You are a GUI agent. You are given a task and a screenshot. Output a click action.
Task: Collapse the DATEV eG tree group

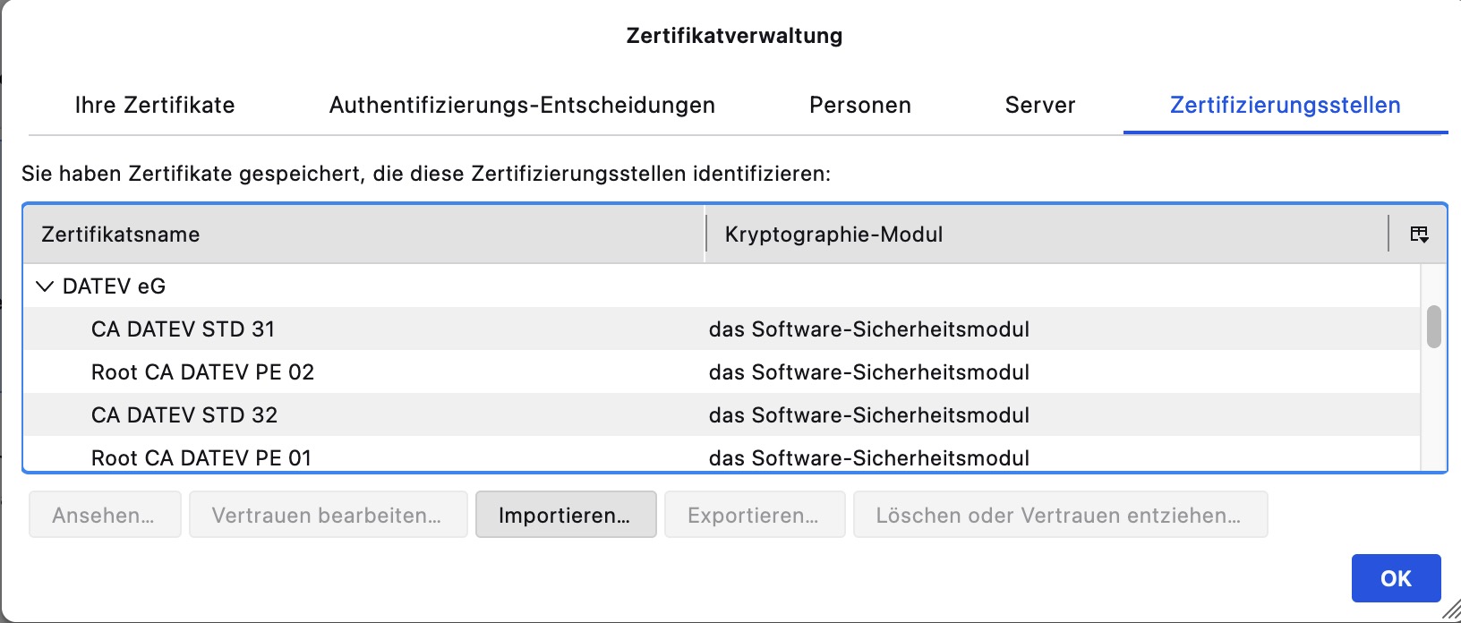[x=44, y=286]
